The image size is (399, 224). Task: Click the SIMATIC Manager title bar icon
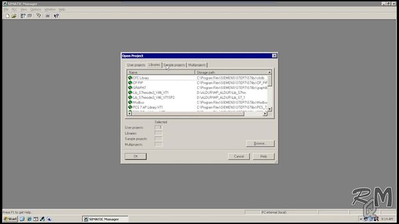coord(5,4)
